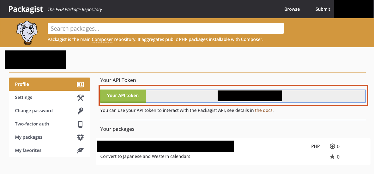Viewport: 374px width, 174px height.
Task: Click the Profile card icon in sidebar
Action: (80, 84)
